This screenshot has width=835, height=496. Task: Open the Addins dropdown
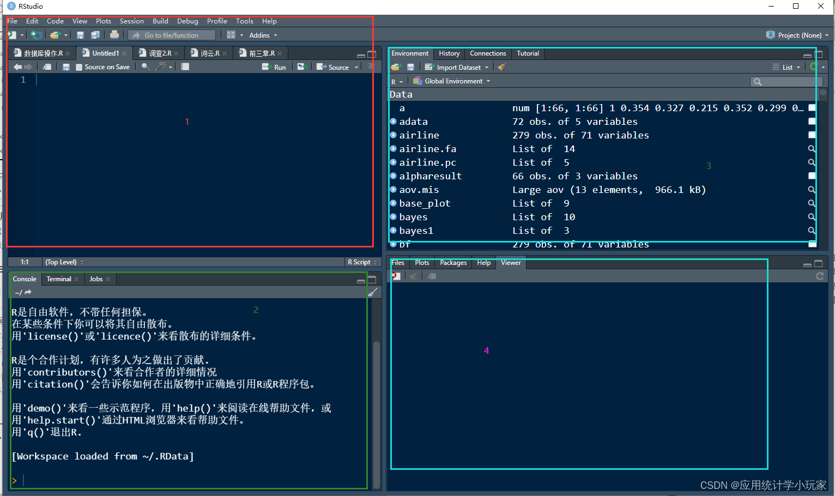click(263, 35)
